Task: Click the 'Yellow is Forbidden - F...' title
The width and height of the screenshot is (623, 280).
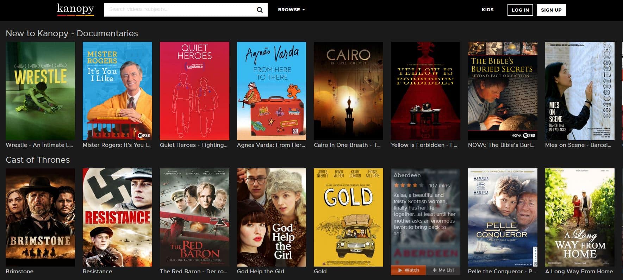Action: coord(424,145)
